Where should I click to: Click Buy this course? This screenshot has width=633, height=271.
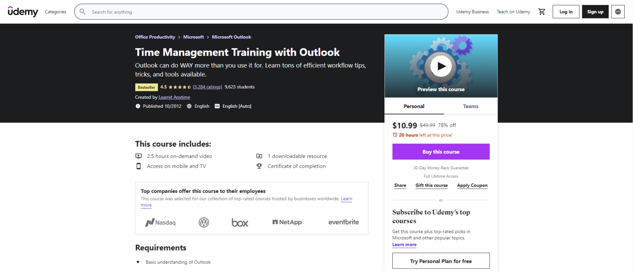click(x=441, y=151)
